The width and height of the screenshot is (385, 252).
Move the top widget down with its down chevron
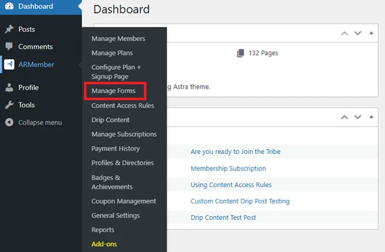(358, 33)
